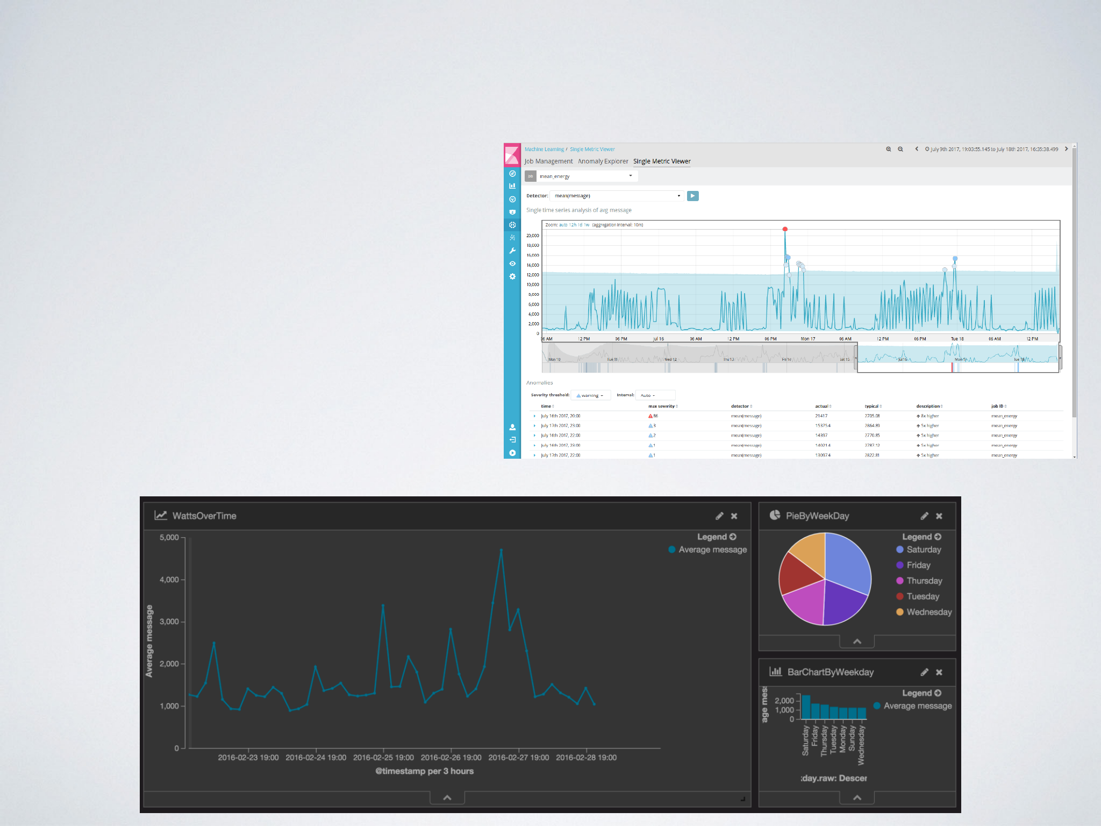The width and height of the screenshot is (1101, 826).
Task: Open the Severity threshold warning dropdown
Action: coord(591,395)
